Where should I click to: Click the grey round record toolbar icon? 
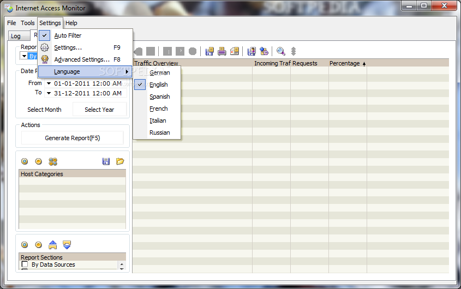193,51
